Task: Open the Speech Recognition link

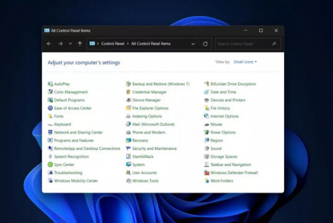Action: click(x=71, y=157)
